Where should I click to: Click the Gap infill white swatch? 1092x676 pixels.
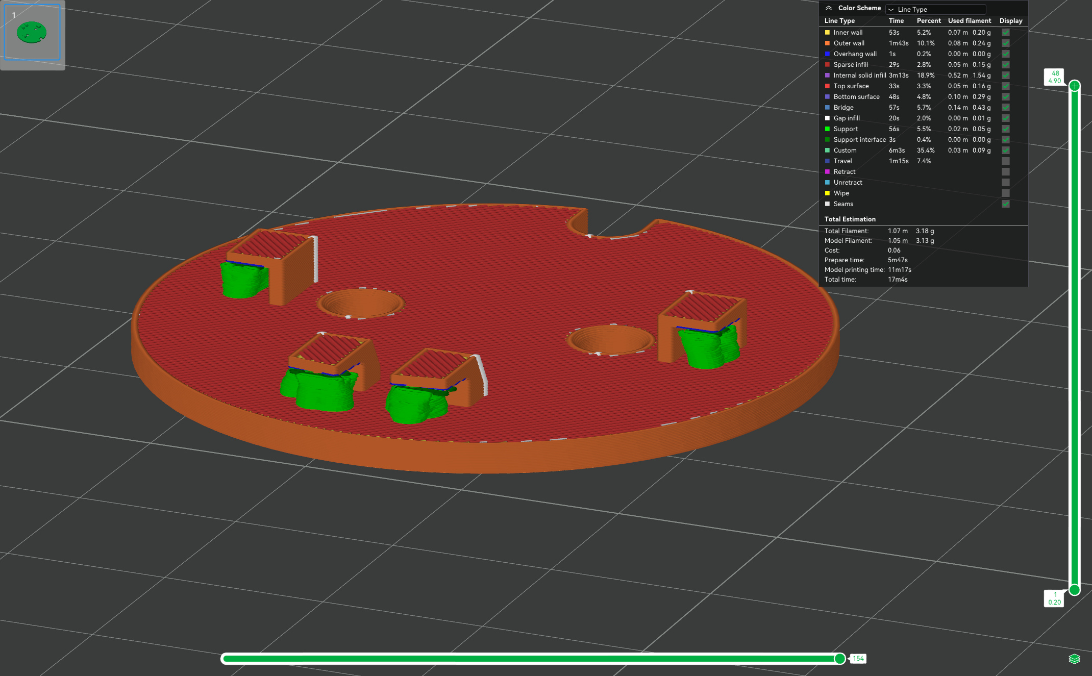(827, 118)
